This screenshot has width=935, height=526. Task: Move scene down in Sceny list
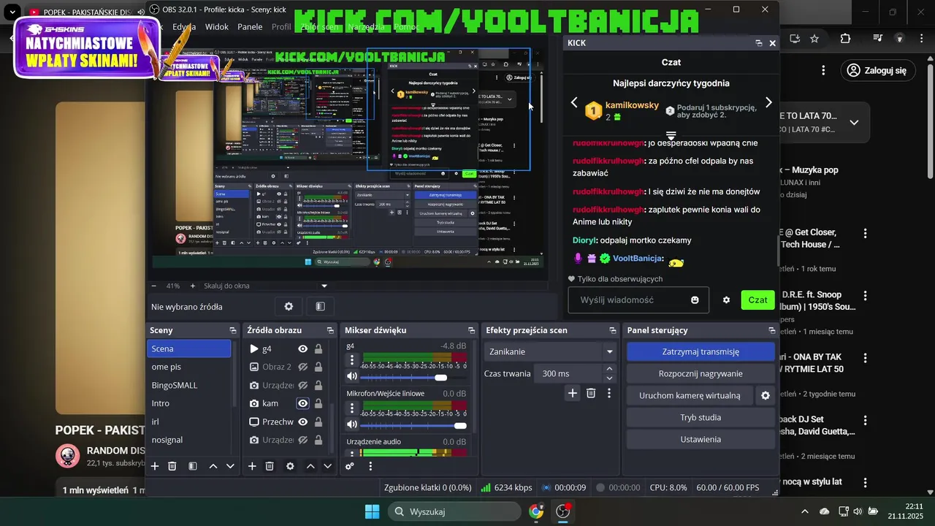pos(230,466)
